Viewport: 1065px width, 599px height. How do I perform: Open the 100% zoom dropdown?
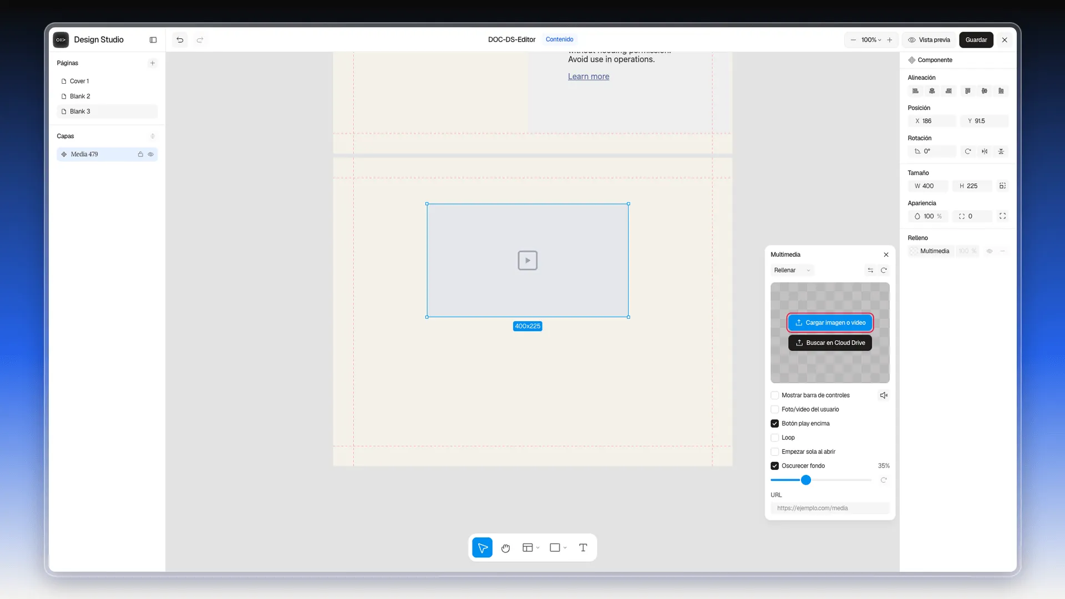pos(871,40)
